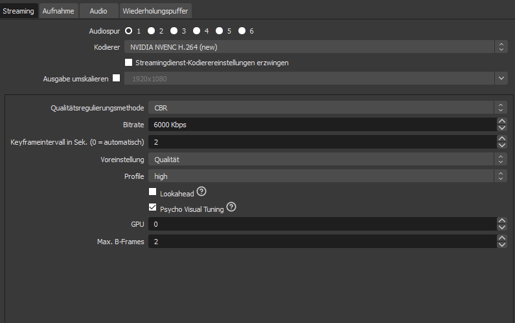The height and width of the screenshot is (323, 515).
Task: Enable the Lookahead checkbox
Action: 153,192
